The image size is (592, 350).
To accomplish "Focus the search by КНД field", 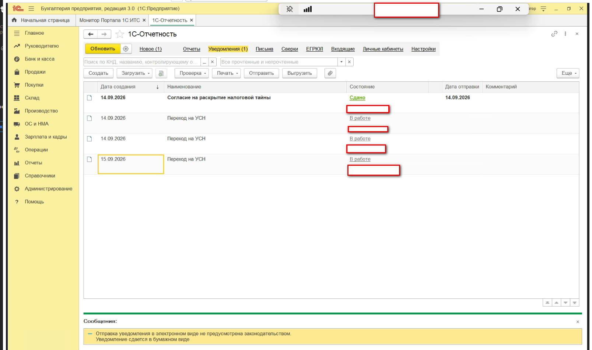I will (x=142, y=62).
